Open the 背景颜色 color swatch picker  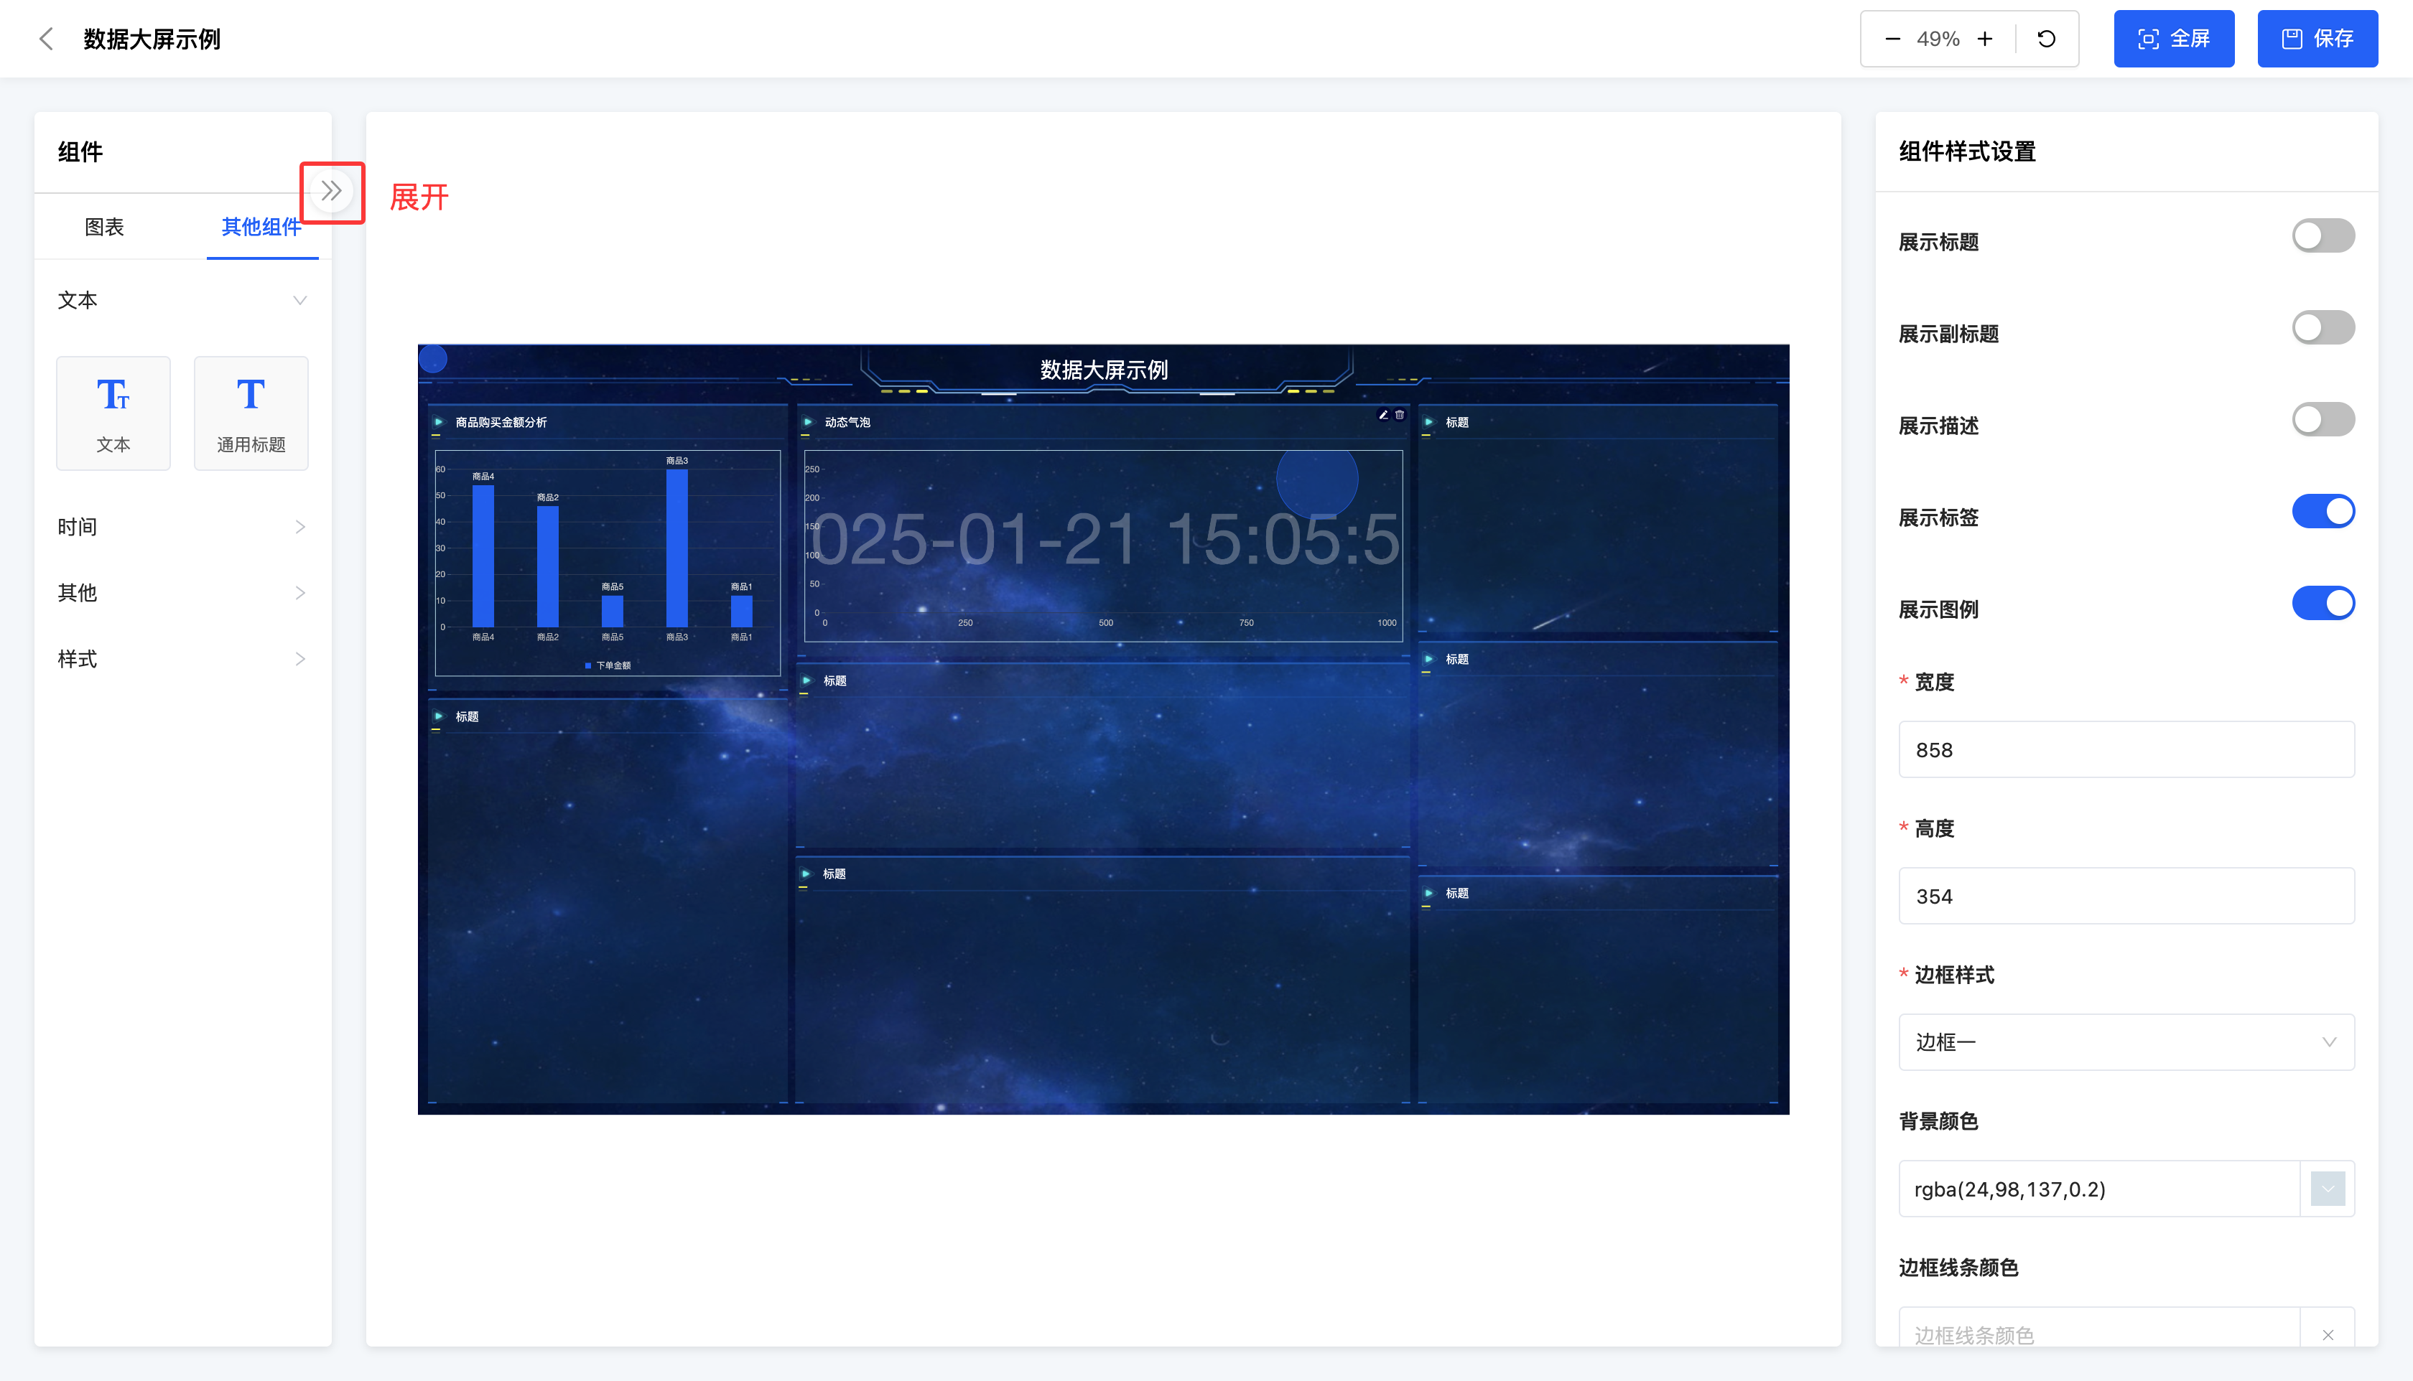coord(2327,1189)
